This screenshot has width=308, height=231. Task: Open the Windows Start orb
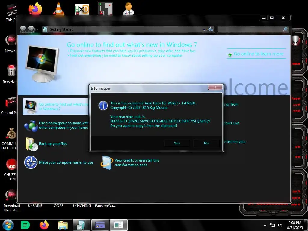coord(8,225)
